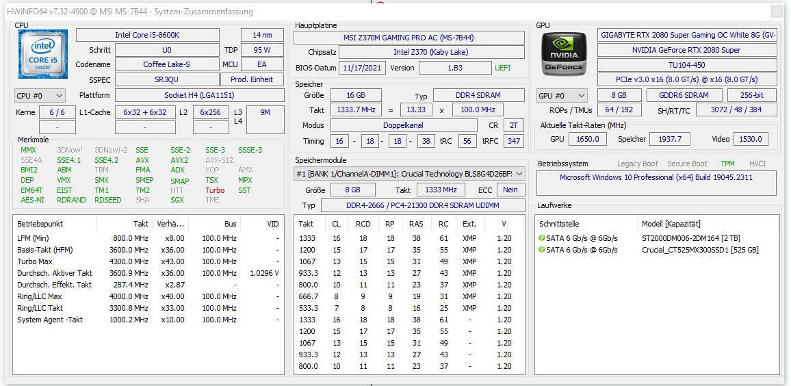This screenshot has height=386, width=791.
Task: Click the Intel Z370 (Kaby Lake) chipset field
Action: tap(432, 53)
